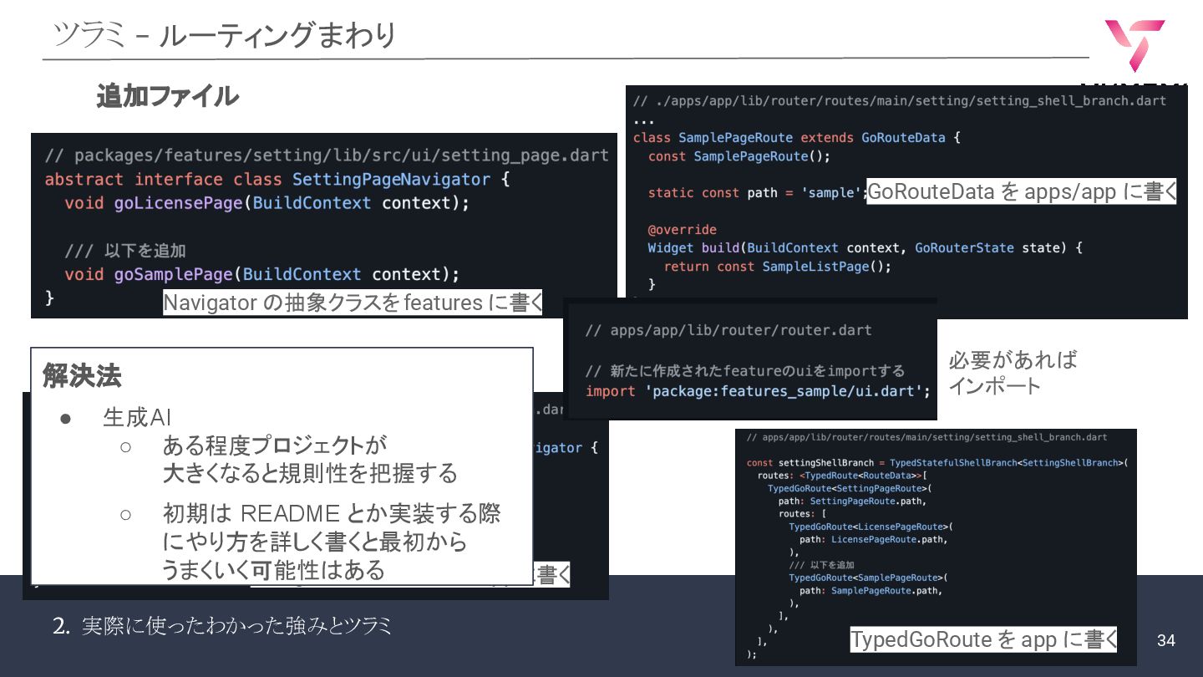The image size is (1203, 677).
Task: Click the 'path: LicensePageRoute.path,' line
Action: [874, 539]
